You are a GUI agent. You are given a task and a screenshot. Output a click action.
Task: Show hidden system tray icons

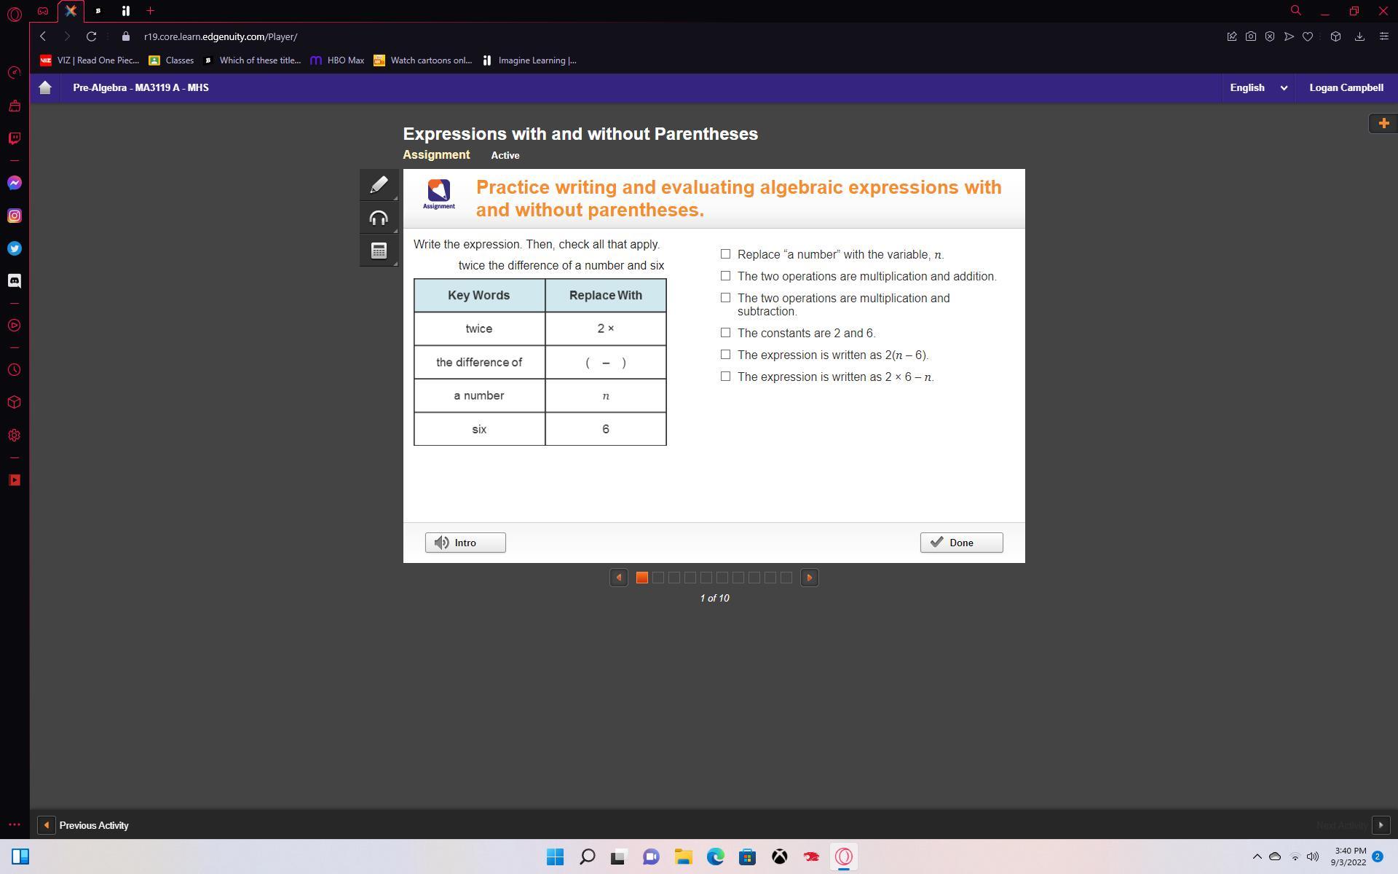pos(1257,857)
